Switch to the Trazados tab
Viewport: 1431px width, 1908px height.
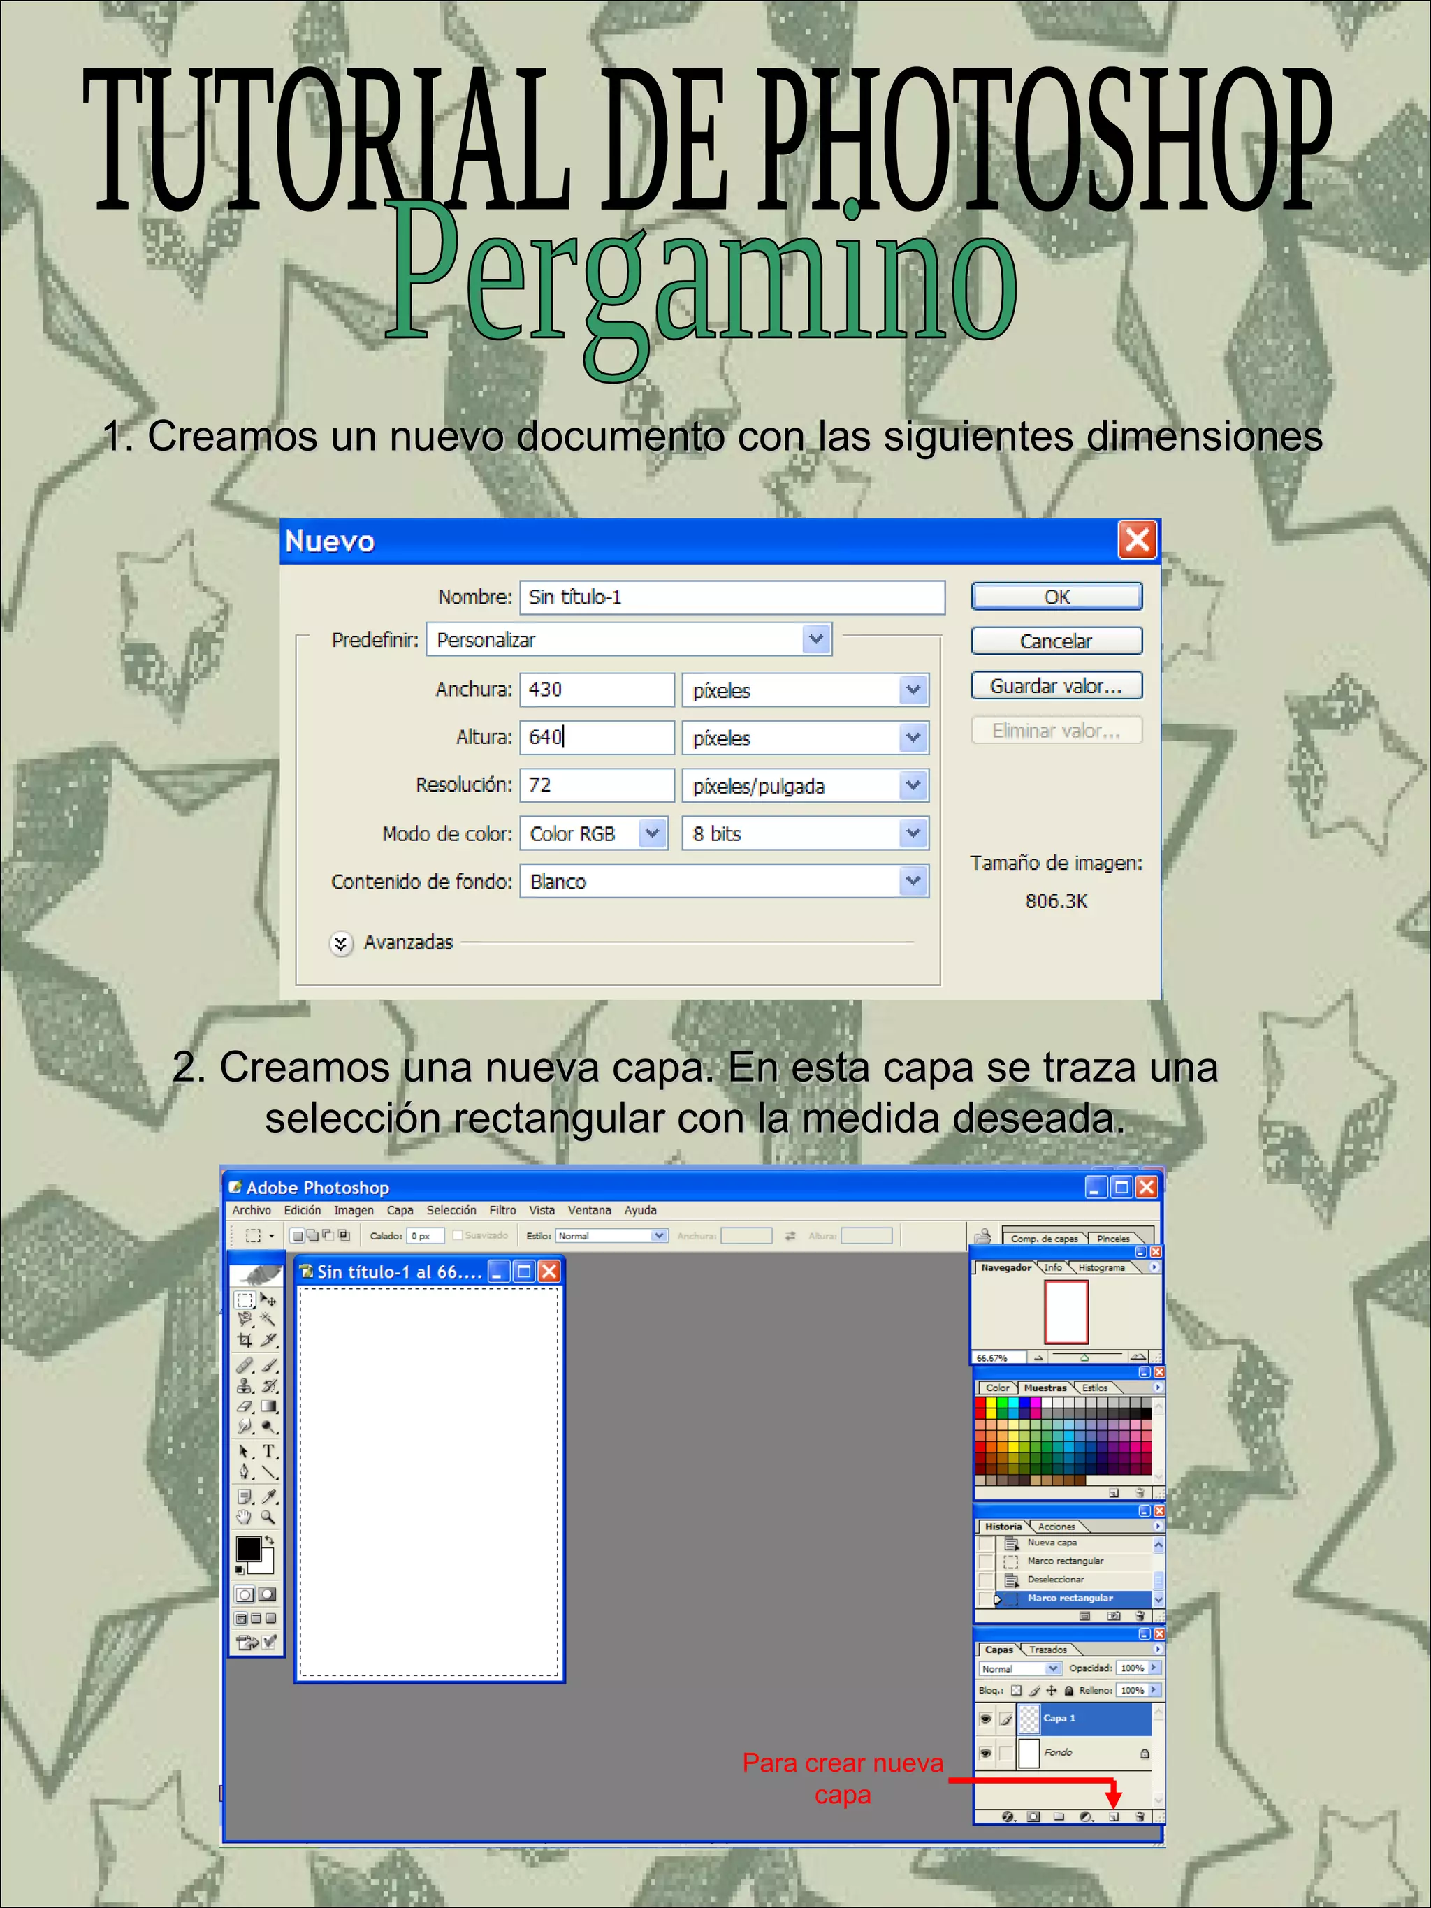1047,1650
